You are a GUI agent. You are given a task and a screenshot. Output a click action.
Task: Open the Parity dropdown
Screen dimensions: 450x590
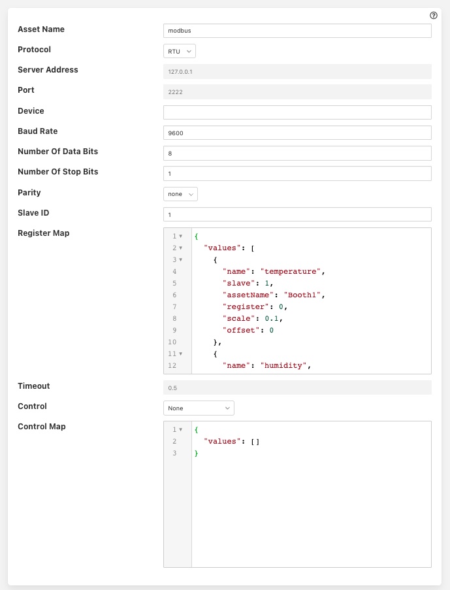180,193
